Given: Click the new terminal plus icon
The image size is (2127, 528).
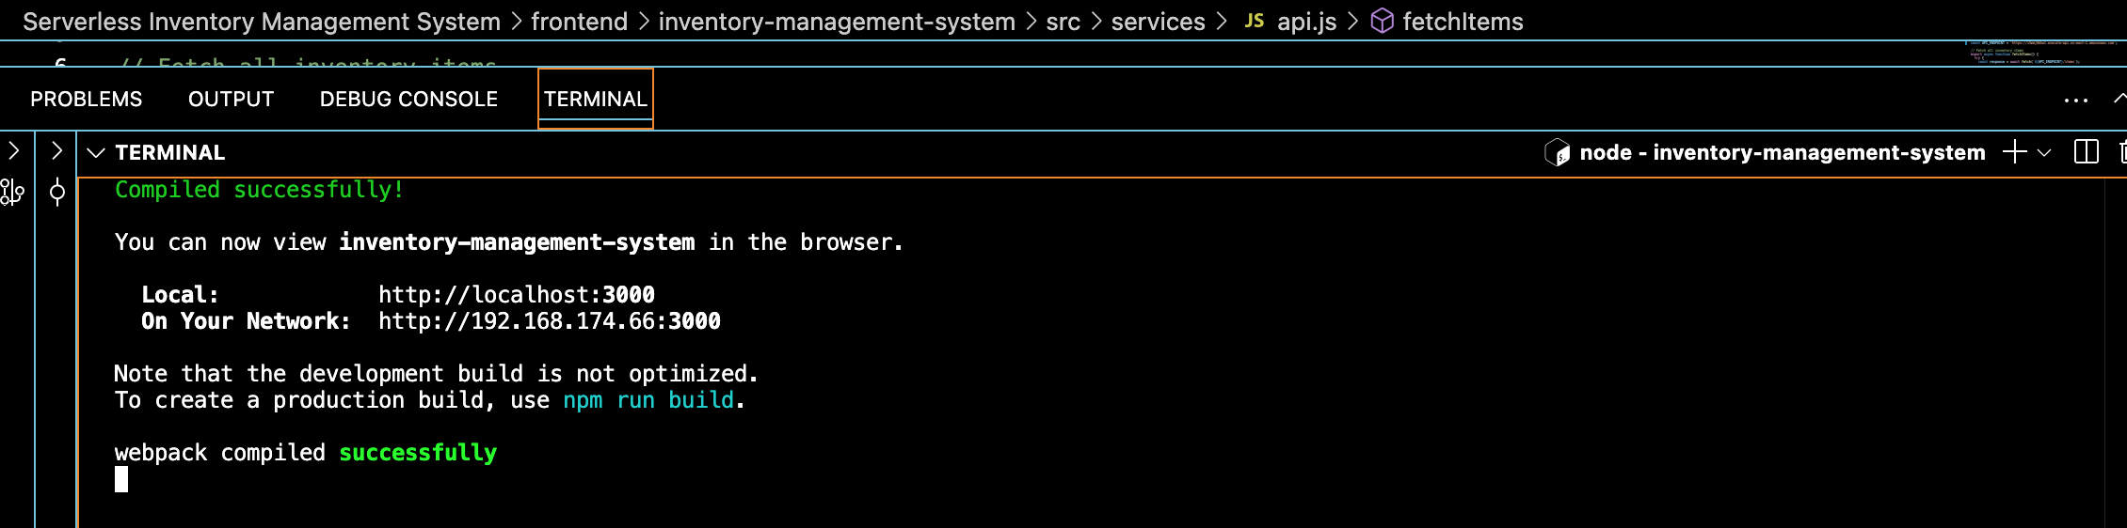Looking at the screenshot, I should (2015, 152).
